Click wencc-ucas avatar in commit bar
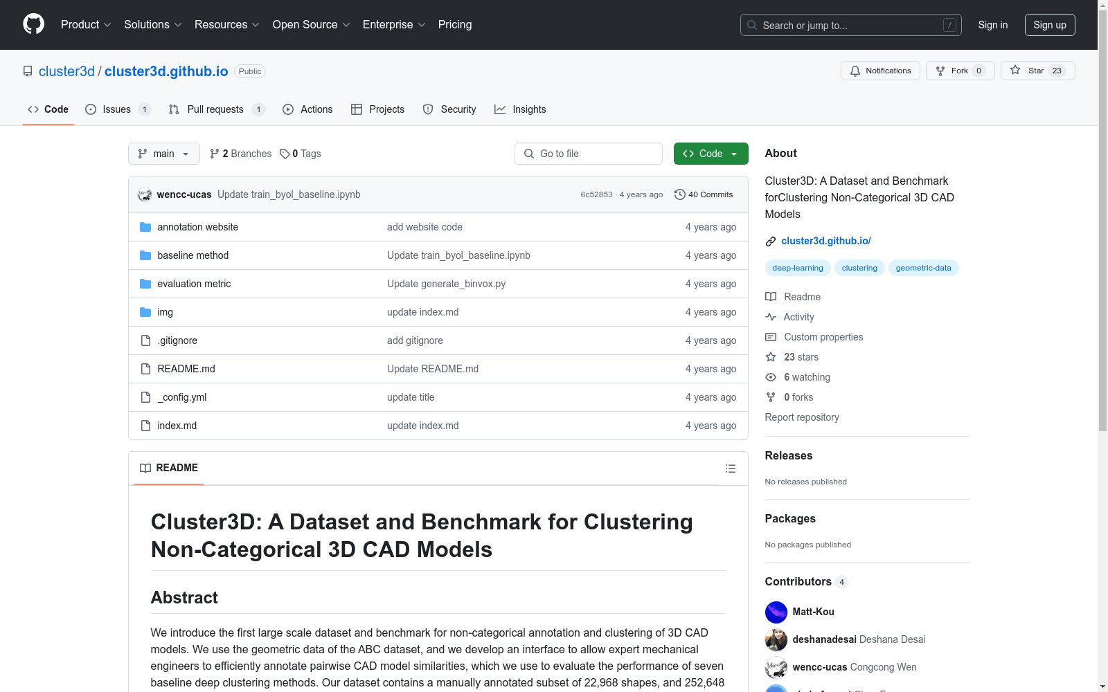 [145, 194]
